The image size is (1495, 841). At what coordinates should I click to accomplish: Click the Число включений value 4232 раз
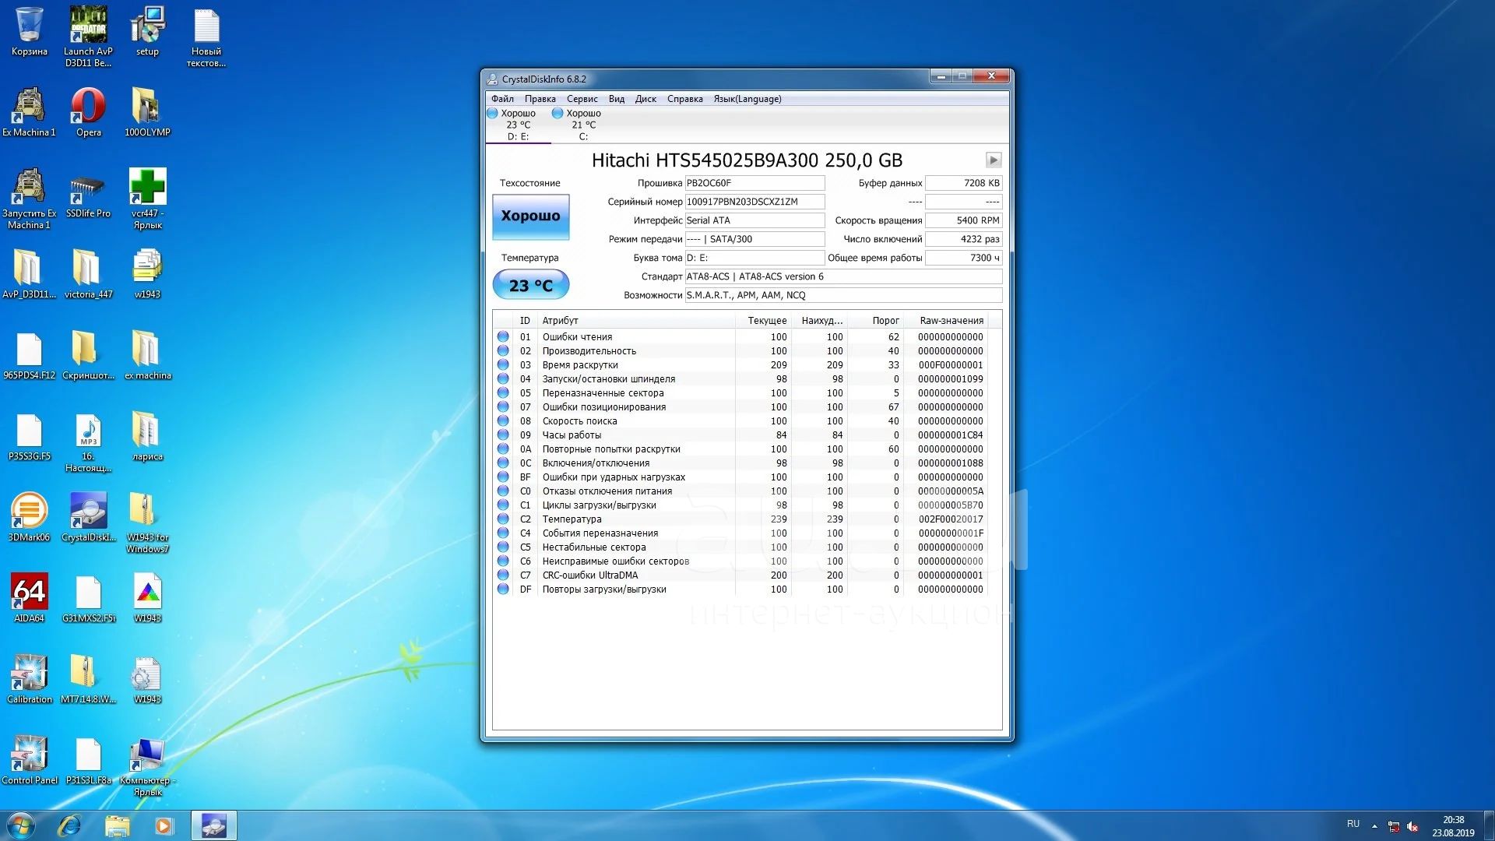coord(963,239)
